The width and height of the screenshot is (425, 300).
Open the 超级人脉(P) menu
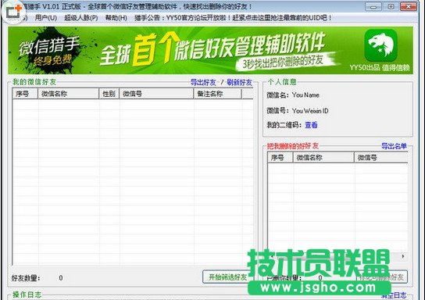click(81, 18)
